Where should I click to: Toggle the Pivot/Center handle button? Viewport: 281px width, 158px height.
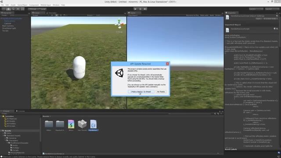pyautogui.click(x=32, y=9)
